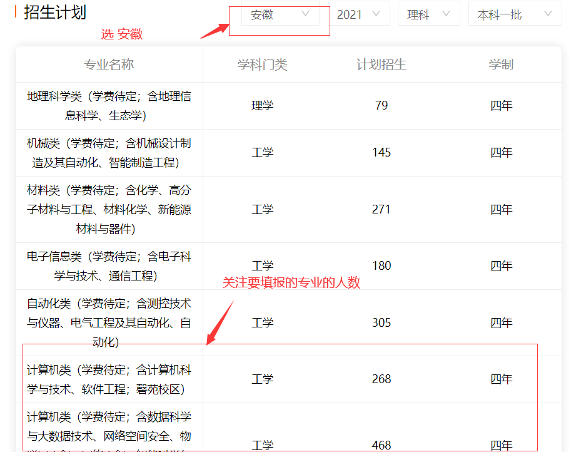Click the 专业名称 column header
This screenshot has width=581, height=452.
(x=109, y=64)
